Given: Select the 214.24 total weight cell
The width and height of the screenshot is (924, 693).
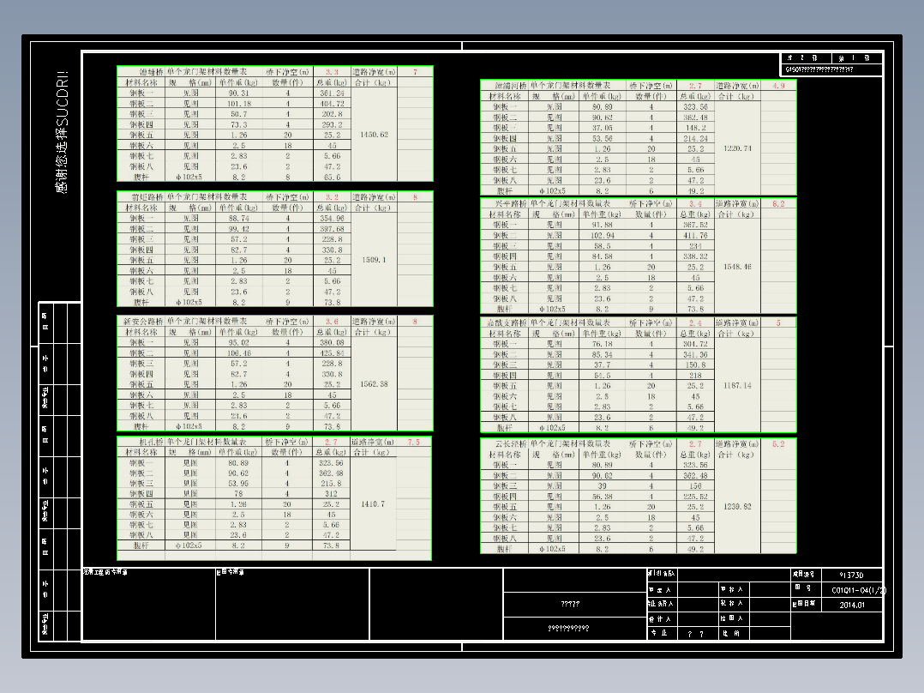Looking at the screenshot, I should 695,139.
